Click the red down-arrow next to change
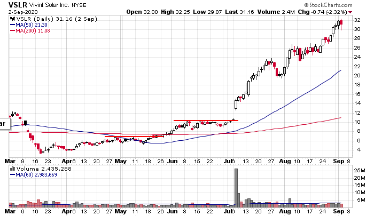 350,12
